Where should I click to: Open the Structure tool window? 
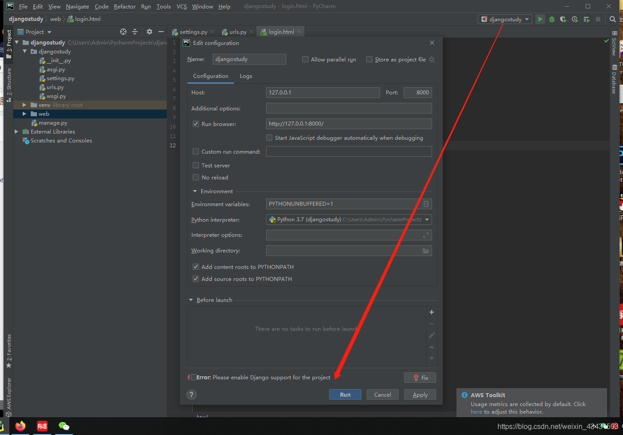point(8,85)
